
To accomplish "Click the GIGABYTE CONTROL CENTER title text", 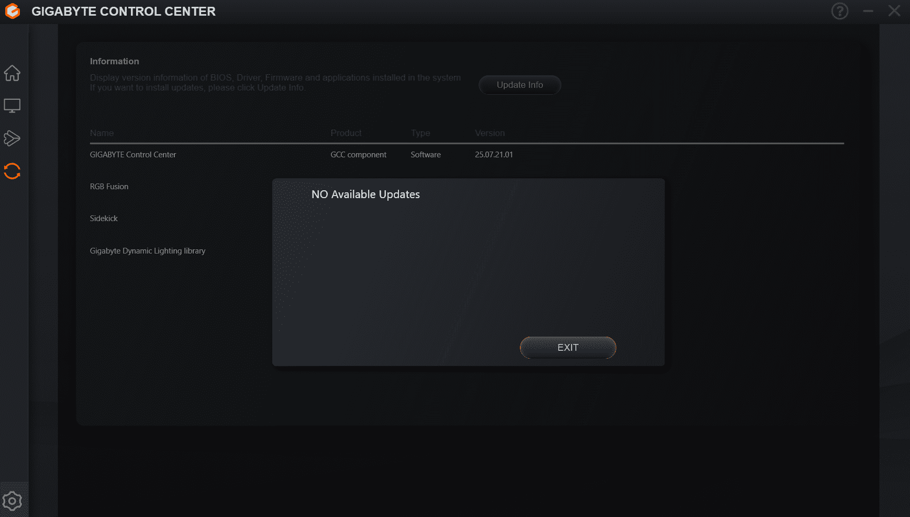I will click(124, 11).
